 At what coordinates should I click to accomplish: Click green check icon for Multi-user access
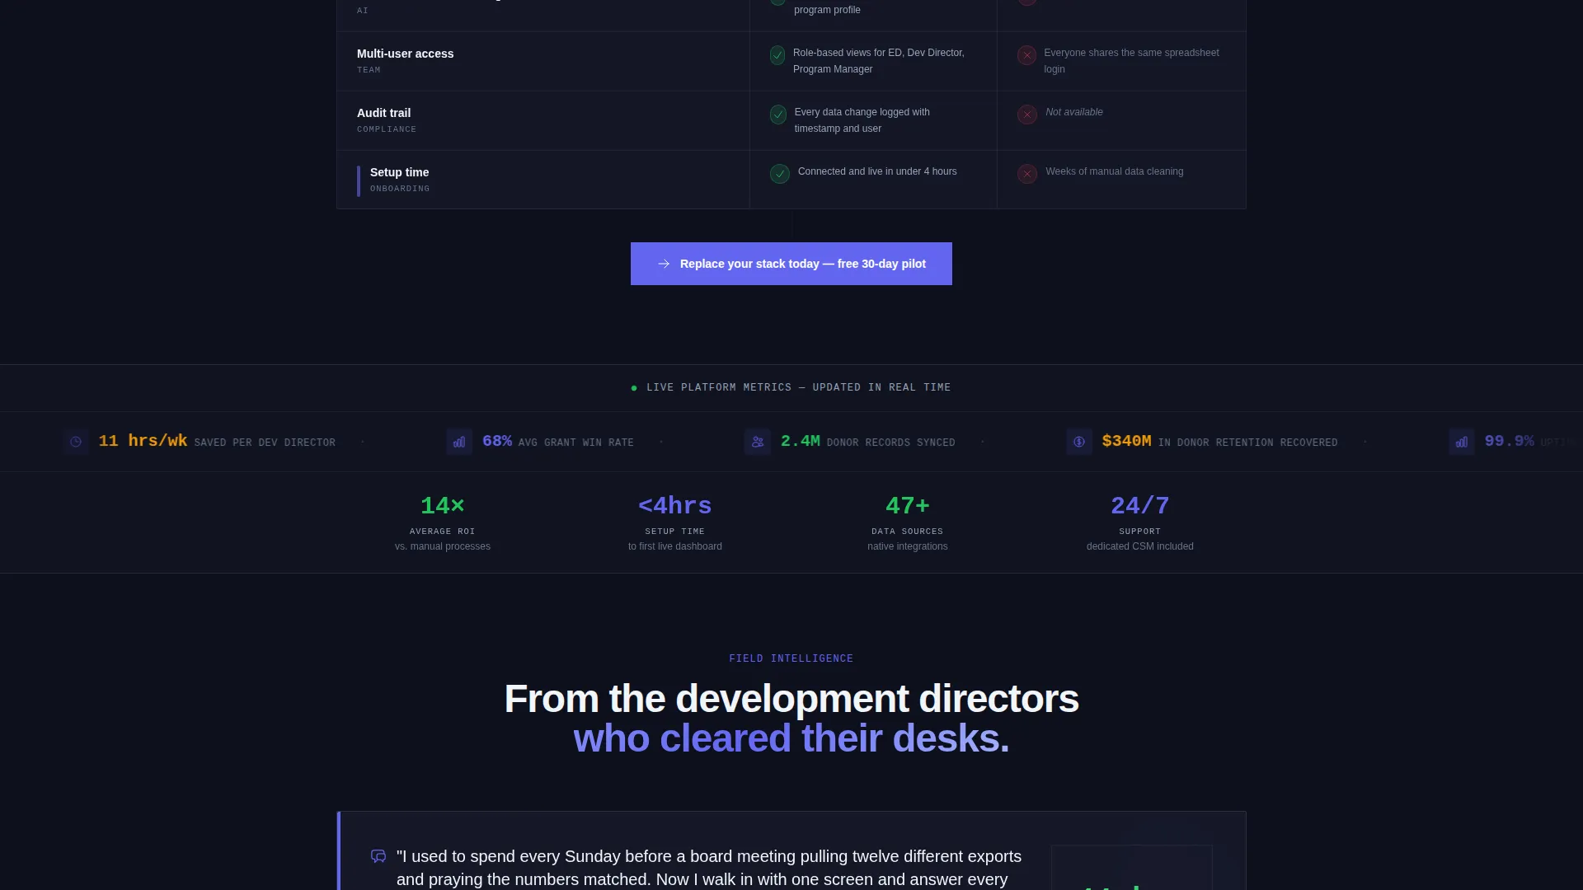[x=777, y=55]
